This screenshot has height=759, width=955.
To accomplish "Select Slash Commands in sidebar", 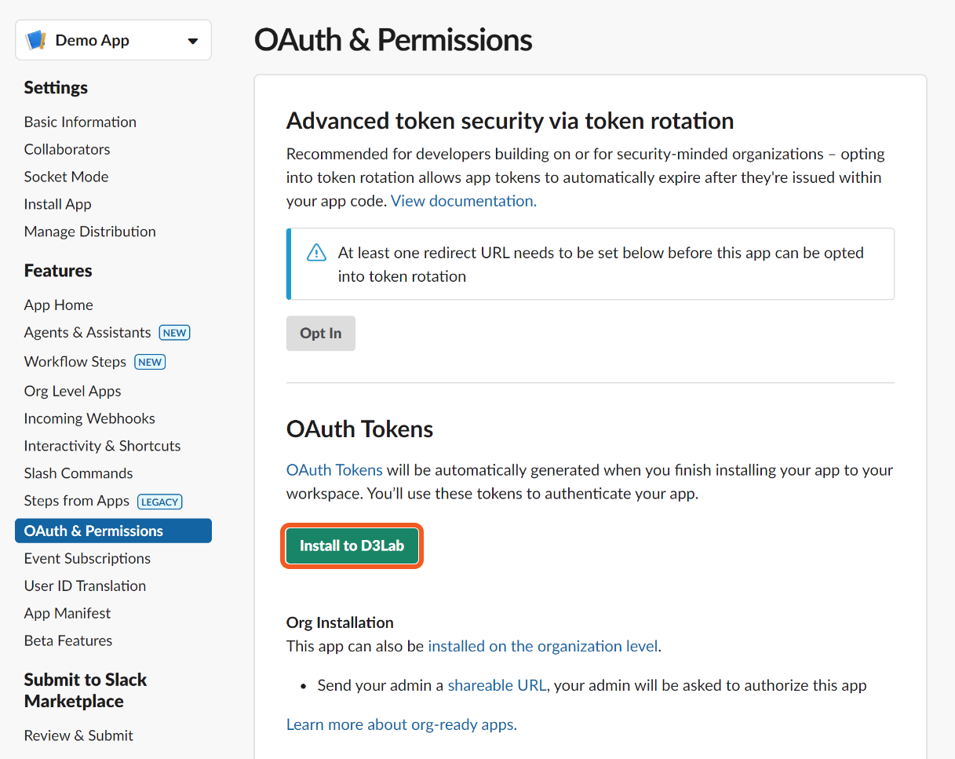I will point(78,473).
